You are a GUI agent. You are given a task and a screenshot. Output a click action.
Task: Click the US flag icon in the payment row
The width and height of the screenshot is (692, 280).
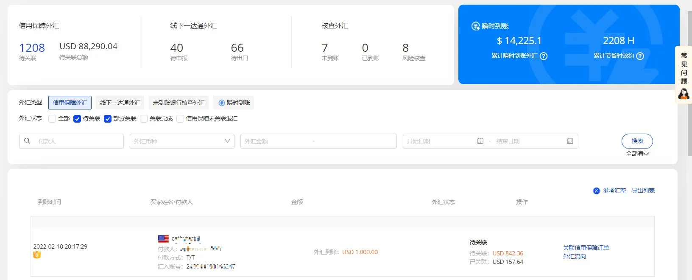click(x=163, y=239)
